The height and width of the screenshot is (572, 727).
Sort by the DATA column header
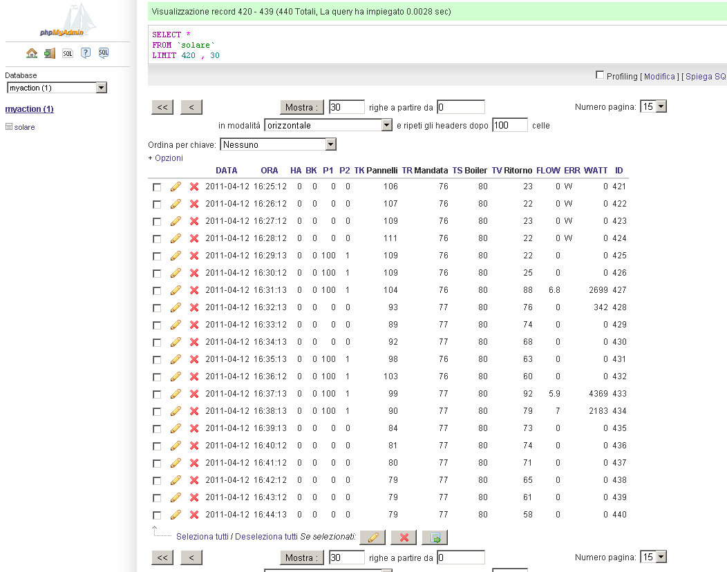[226, 171]
